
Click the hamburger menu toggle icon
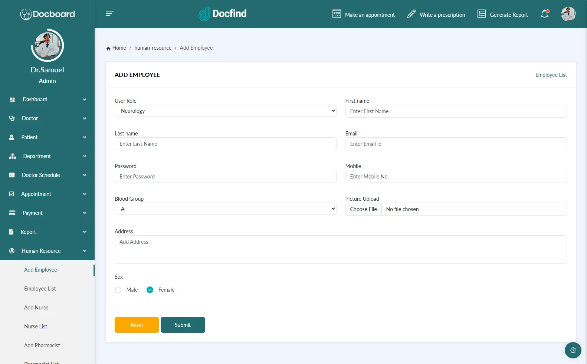(109, 14)
